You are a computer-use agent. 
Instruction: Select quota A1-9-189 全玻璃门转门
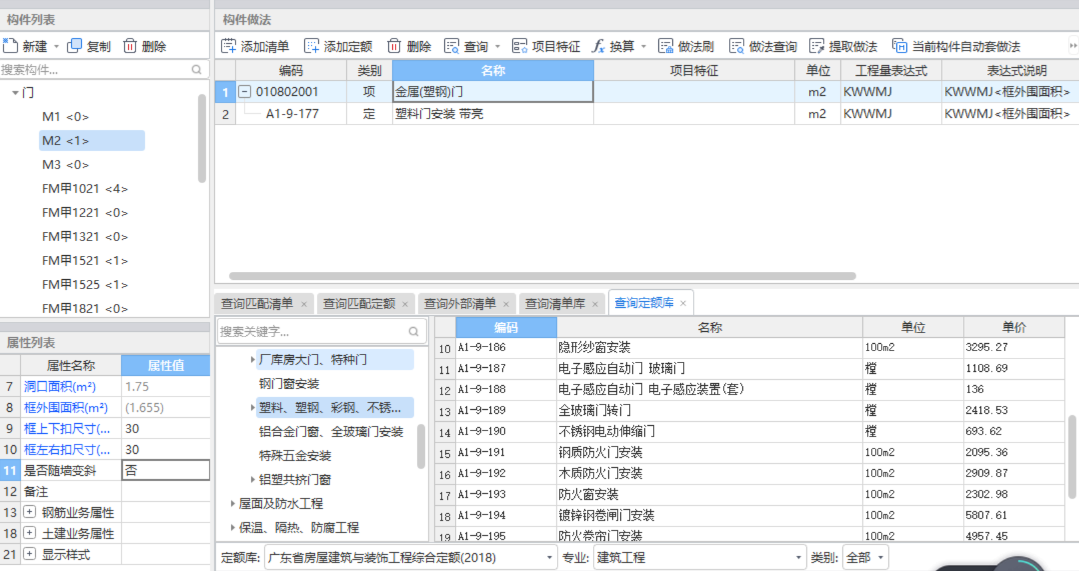(750, 410)
